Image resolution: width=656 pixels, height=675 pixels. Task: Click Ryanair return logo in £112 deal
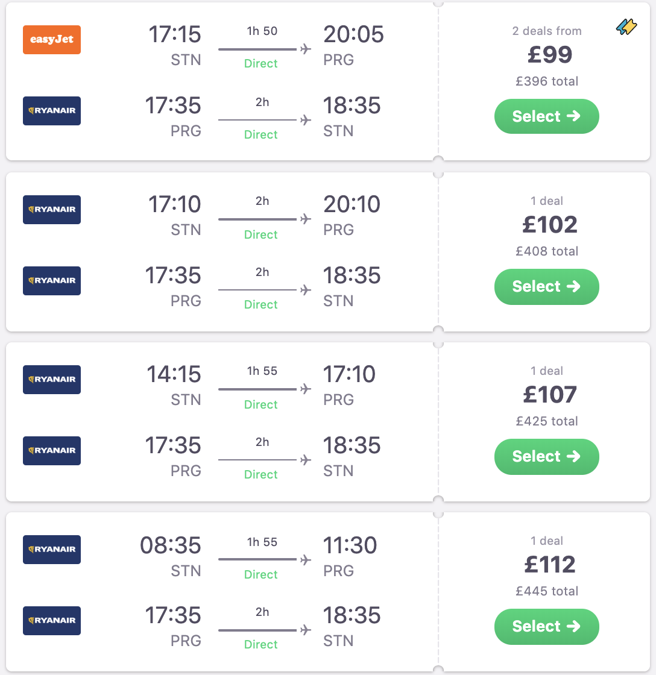[x=52, y=621]
